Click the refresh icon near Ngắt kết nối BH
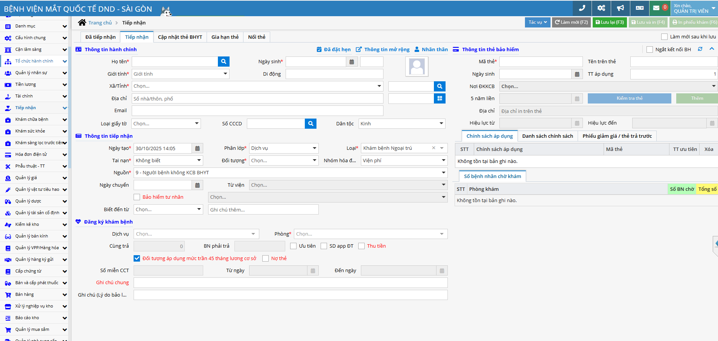718x341 pixels. point(700,49)
